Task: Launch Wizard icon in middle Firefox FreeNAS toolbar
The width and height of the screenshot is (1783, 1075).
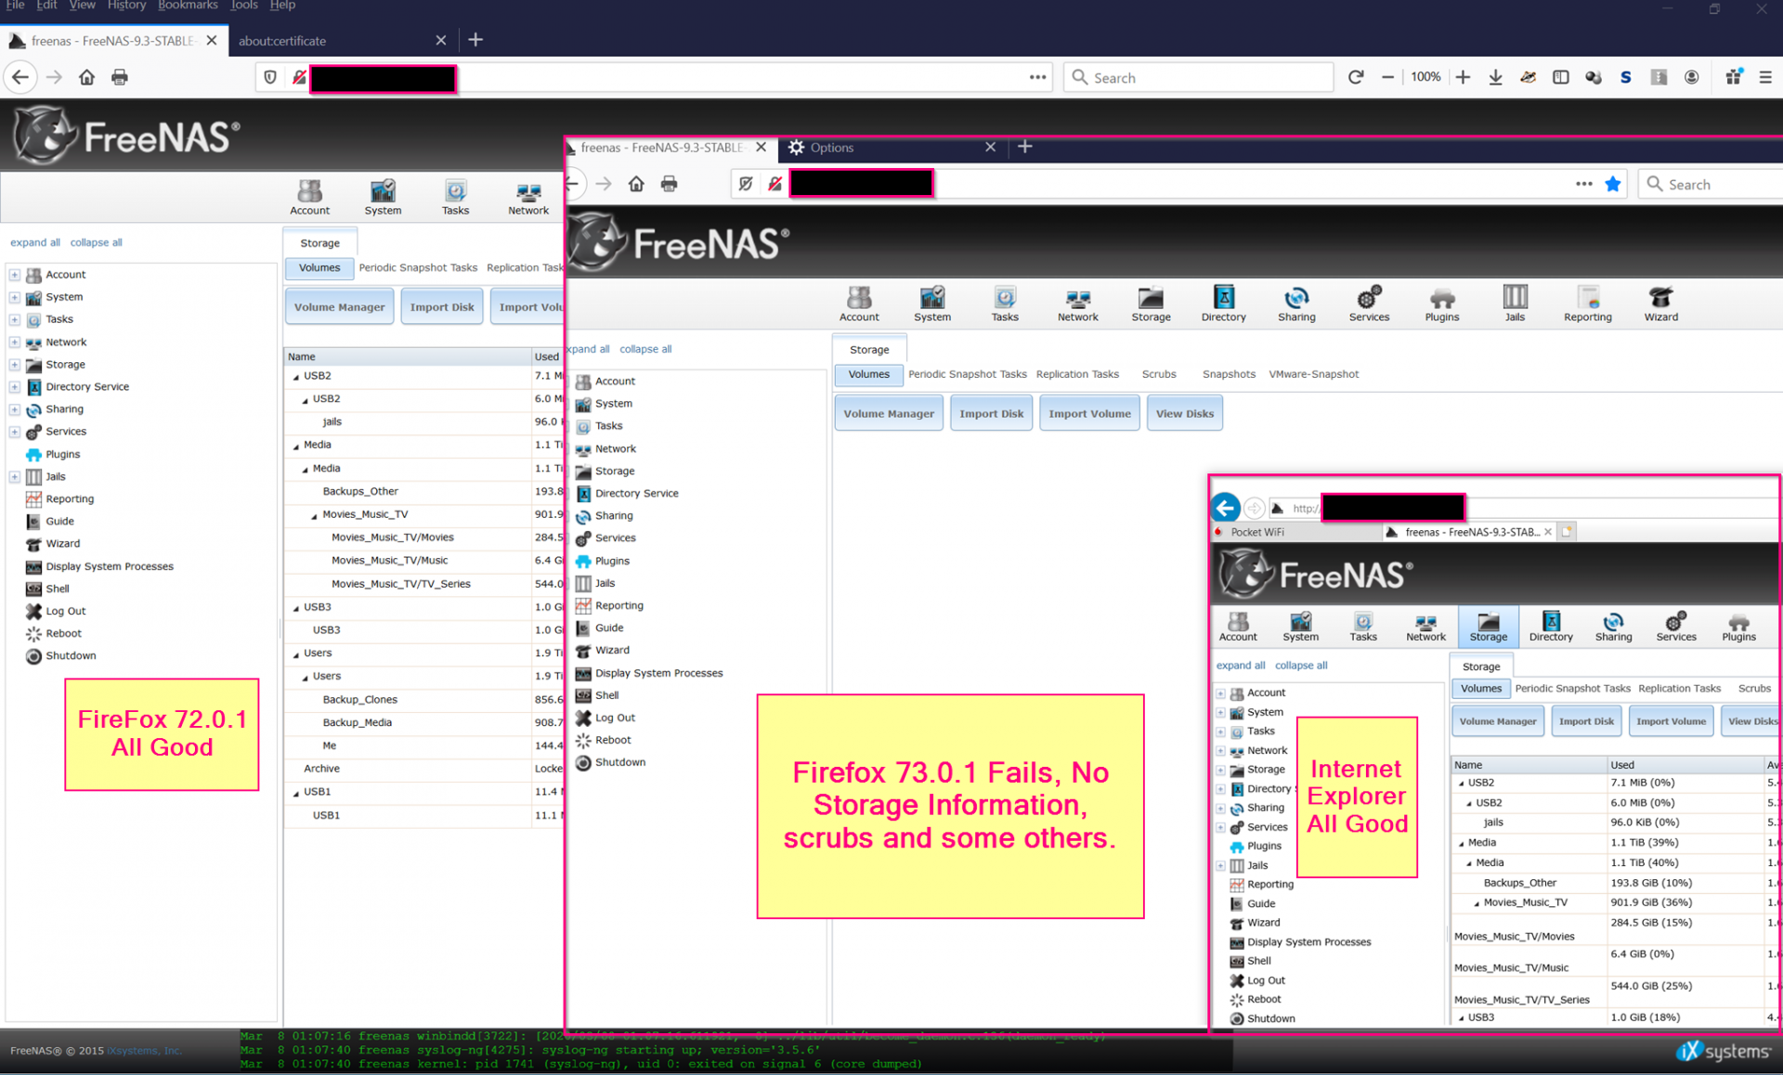Action: (1660, 304)
